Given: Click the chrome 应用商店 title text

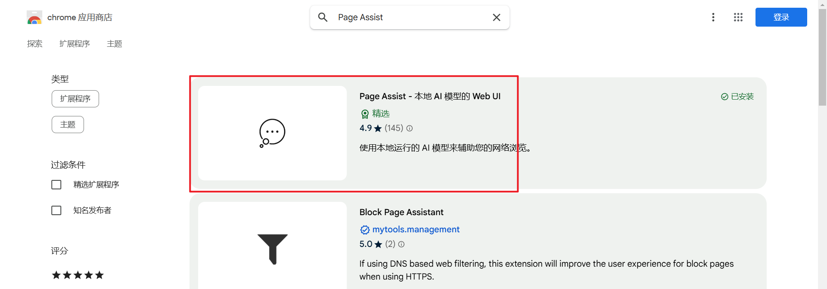Looking at the screenshot, I should tap(80, 17).
